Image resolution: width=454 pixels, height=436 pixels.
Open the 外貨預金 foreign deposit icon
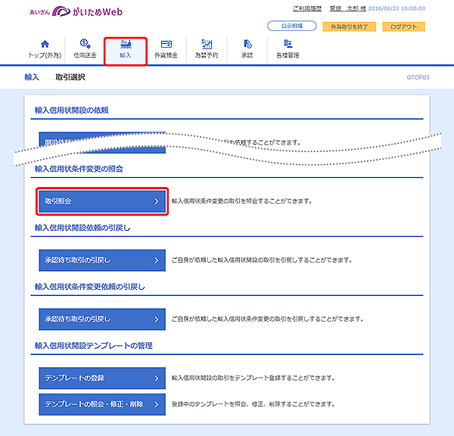pos(166,44)
